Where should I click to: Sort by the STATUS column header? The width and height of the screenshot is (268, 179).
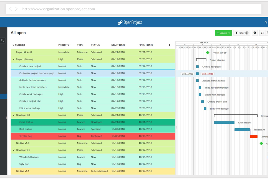pos(95,45)
